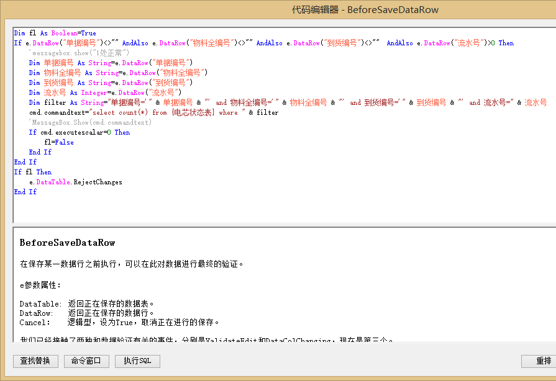
Task: Place cursor on Dim fl As Boolean=True line
Action: pos(55,33)
